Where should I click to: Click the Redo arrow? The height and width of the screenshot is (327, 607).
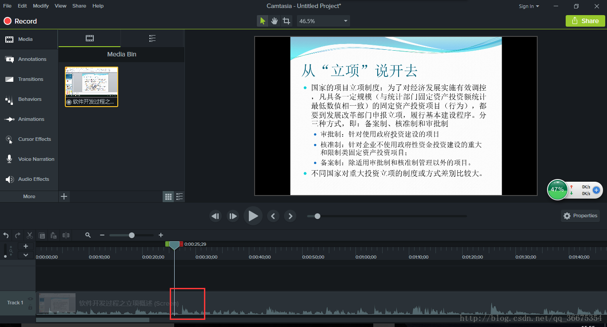tap(18, 235)
